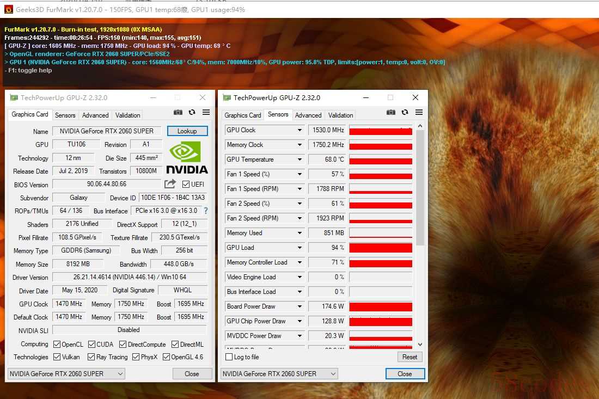
Task: Switch to Advanced tab in left GPU-Z window
Action: click(95, 115)
